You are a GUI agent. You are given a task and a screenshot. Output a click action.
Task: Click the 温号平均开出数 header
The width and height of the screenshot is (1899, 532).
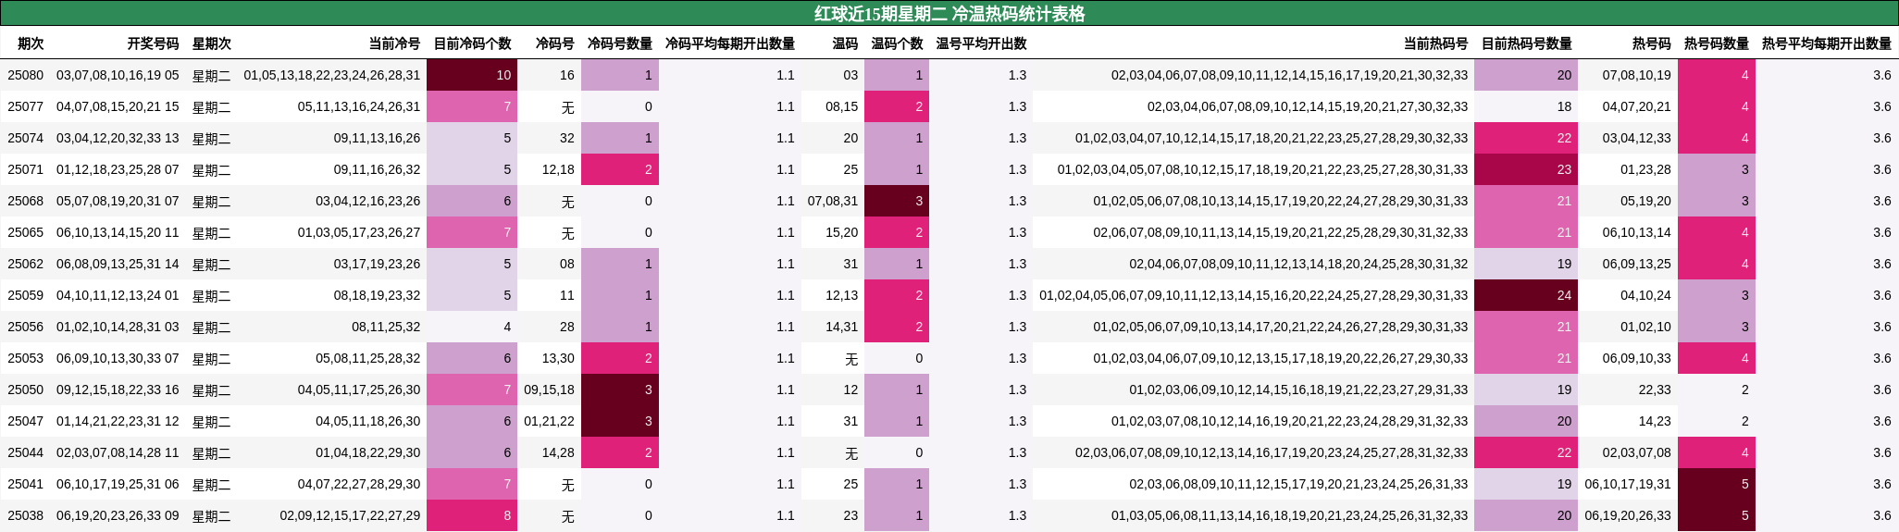tap(981, 43)
